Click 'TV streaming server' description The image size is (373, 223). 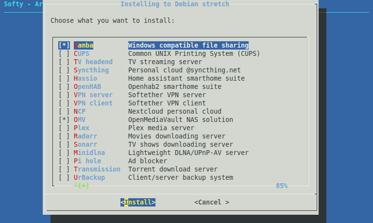(165, 62)
